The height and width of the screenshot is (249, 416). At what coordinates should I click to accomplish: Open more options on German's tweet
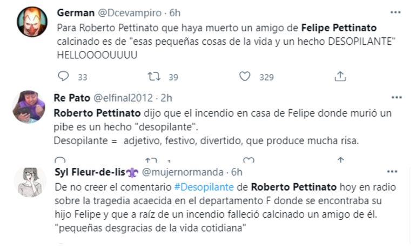click(396, 11)
